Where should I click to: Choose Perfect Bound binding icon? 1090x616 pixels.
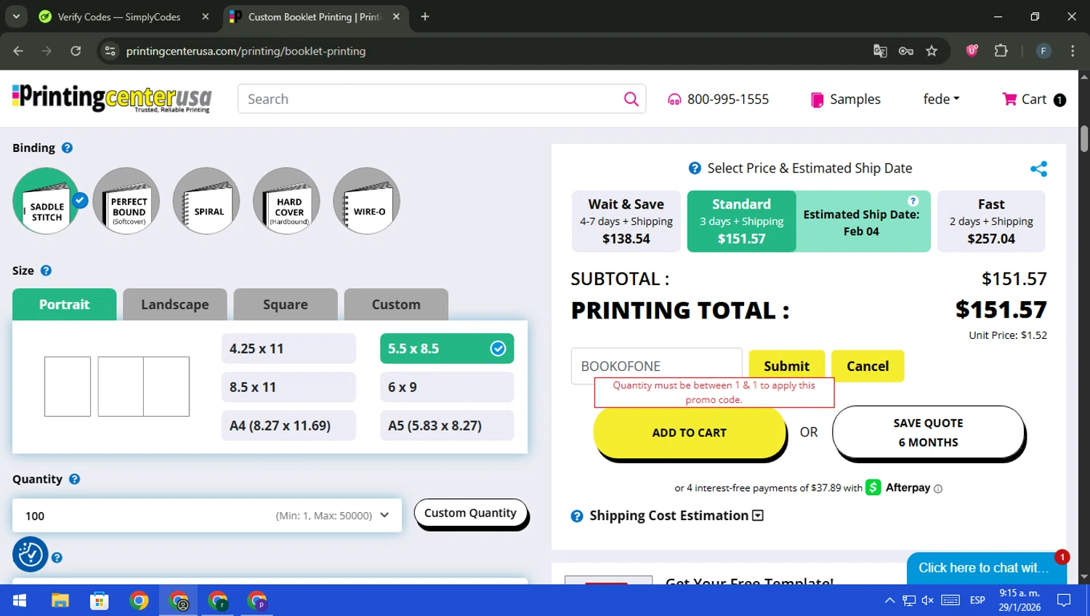coord(126,201)
